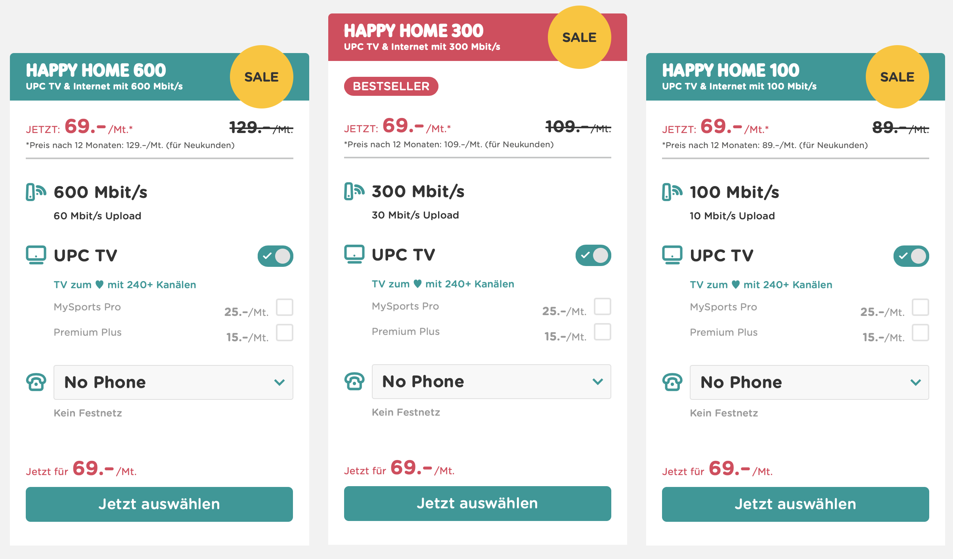Click the Happy Home 600 plan header

tap(119, 77)
